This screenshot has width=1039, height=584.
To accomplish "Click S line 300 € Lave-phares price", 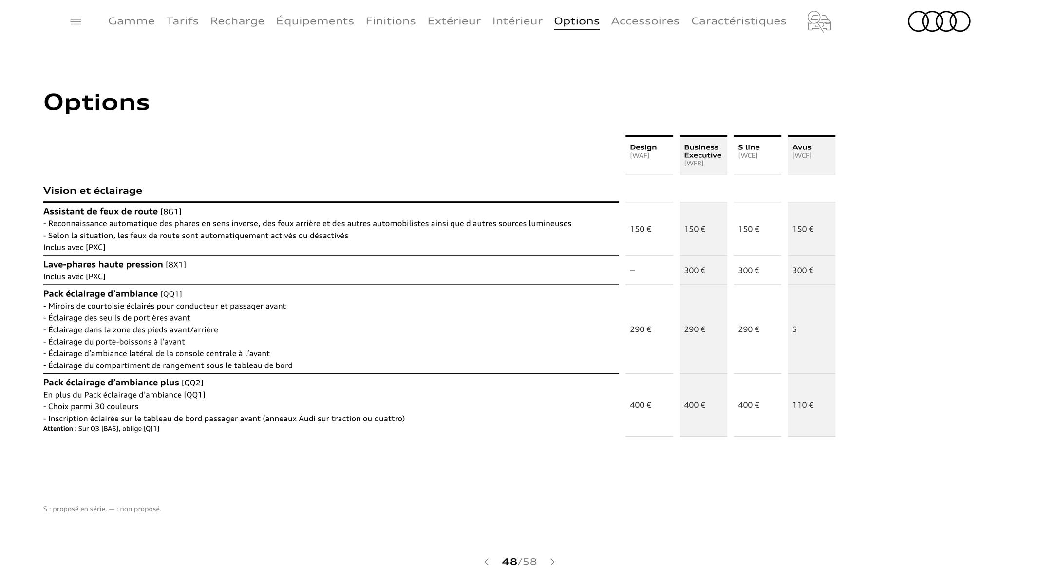I will (749, 270).
